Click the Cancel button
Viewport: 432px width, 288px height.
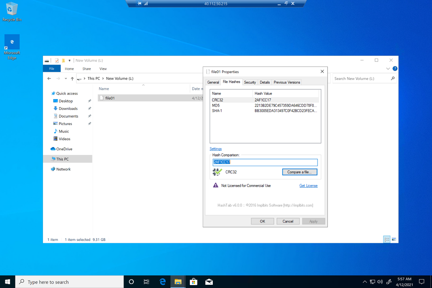[288, 221]
